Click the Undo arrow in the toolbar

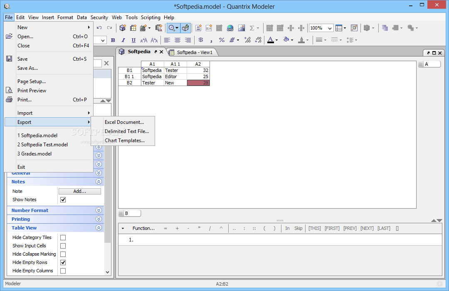99,28
